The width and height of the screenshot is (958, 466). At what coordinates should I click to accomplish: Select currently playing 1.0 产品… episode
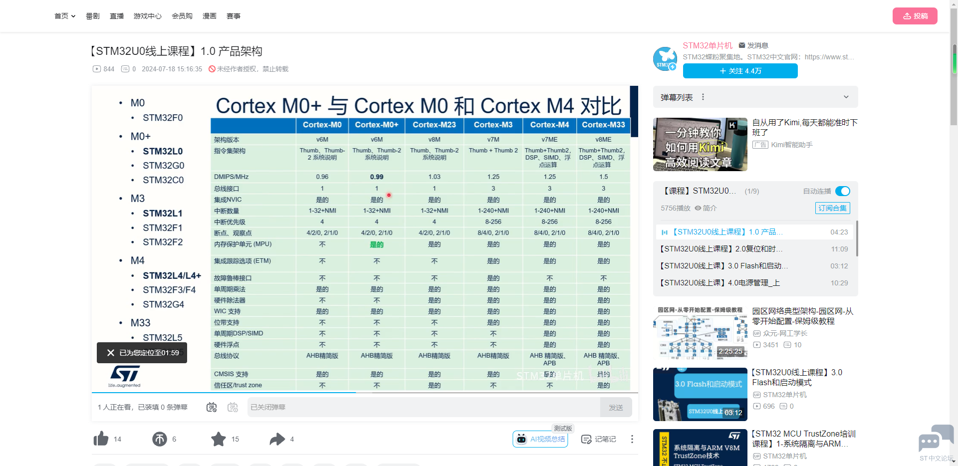click(x=754, y=232)
